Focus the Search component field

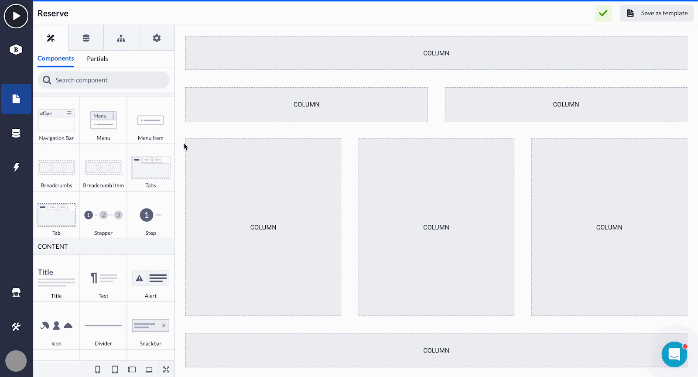click(104, 80)
